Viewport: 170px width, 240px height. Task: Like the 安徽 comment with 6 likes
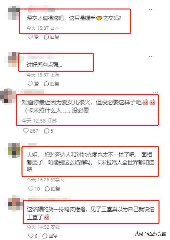(33, 236)
